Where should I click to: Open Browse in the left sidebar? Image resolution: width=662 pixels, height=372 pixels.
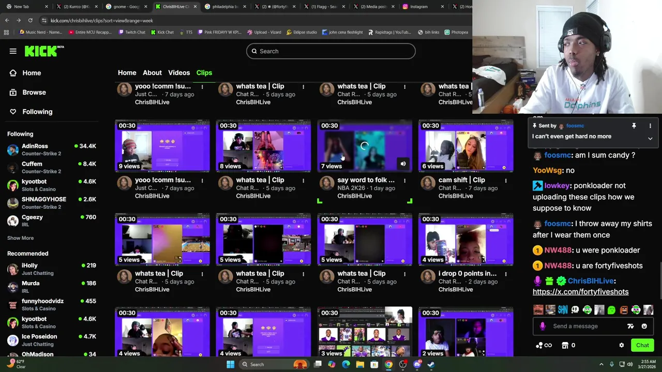(x=34, y=92)
